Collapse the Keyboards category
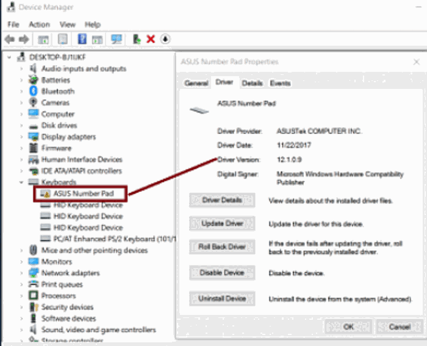 pos(21,182)
